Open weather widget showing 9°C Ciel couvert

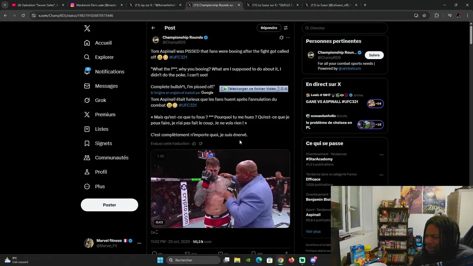click(x=17, y=260)
